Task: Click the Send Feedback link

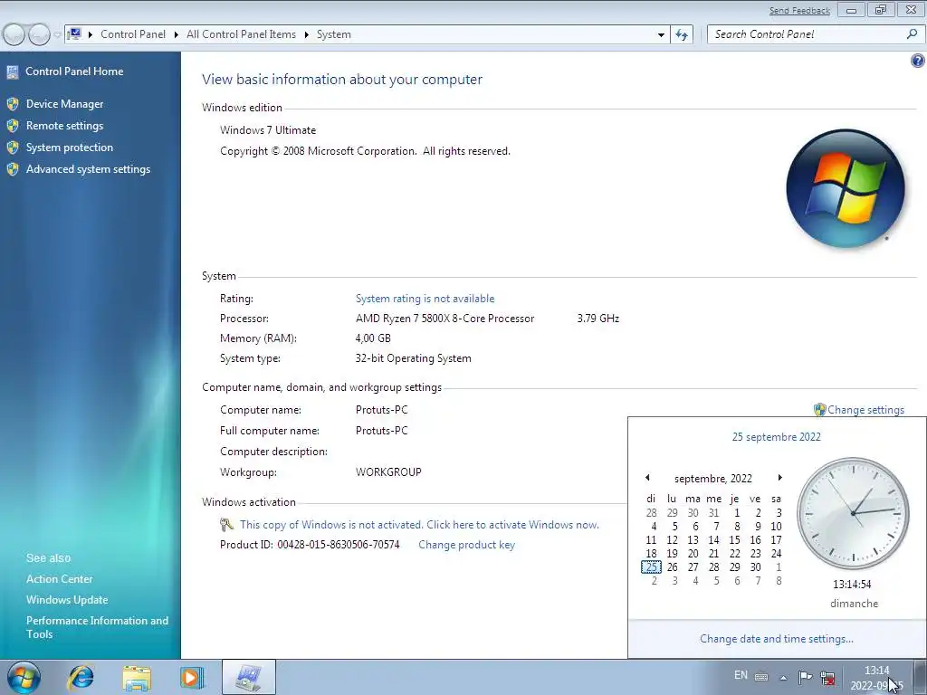Action: [x=799, y=11]
